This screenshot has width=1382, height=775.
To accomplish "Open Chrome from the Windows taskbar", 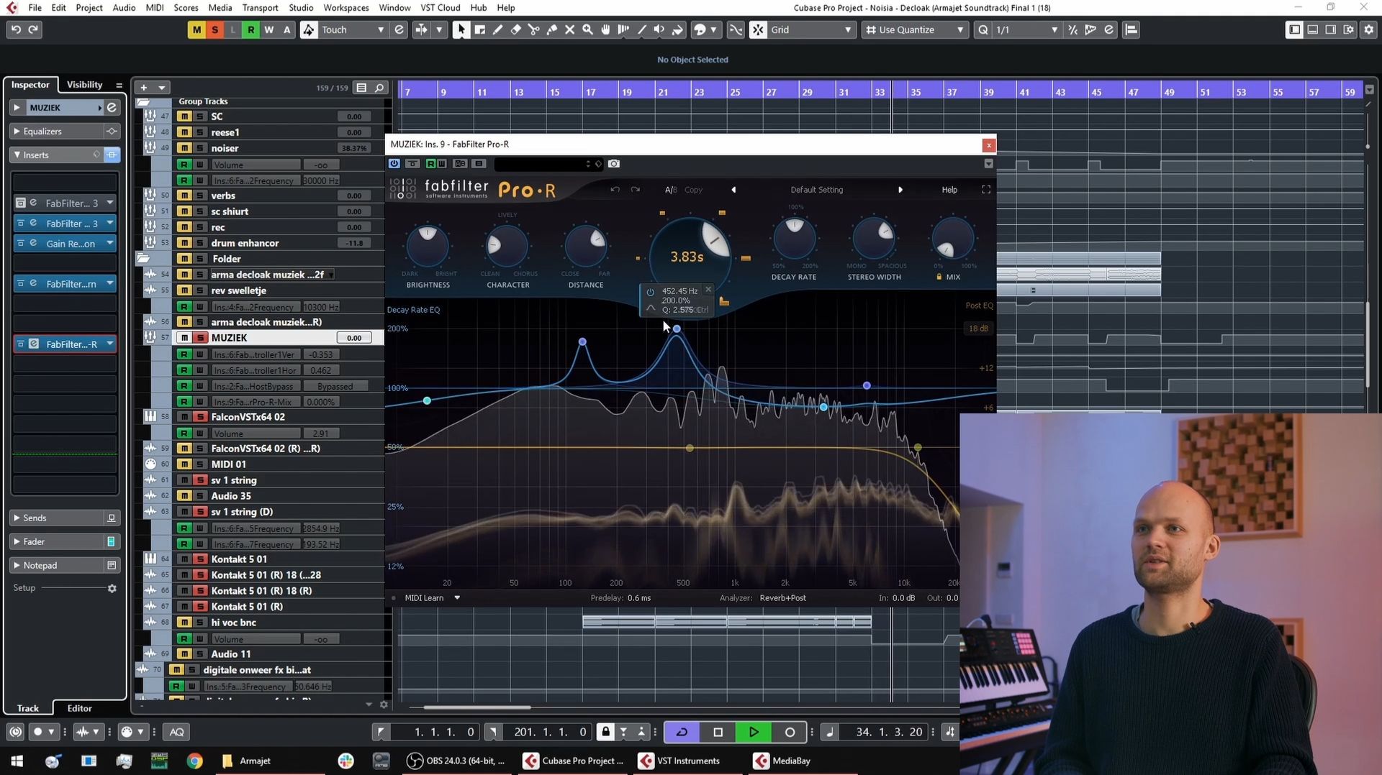I will pos(194,761).
